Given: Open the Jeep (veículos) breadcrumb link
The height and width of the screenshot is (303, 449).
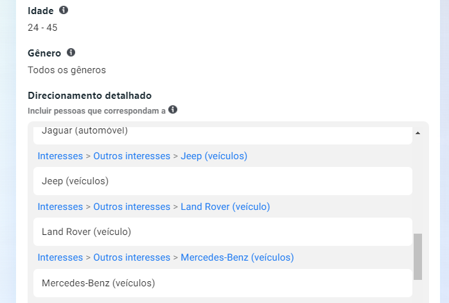Looking at the screenshot, I should point(214,156).
